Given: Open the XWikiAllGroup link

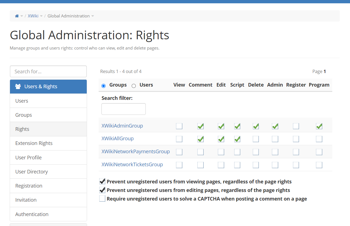Looking at the screenshot, I should 117,138.
